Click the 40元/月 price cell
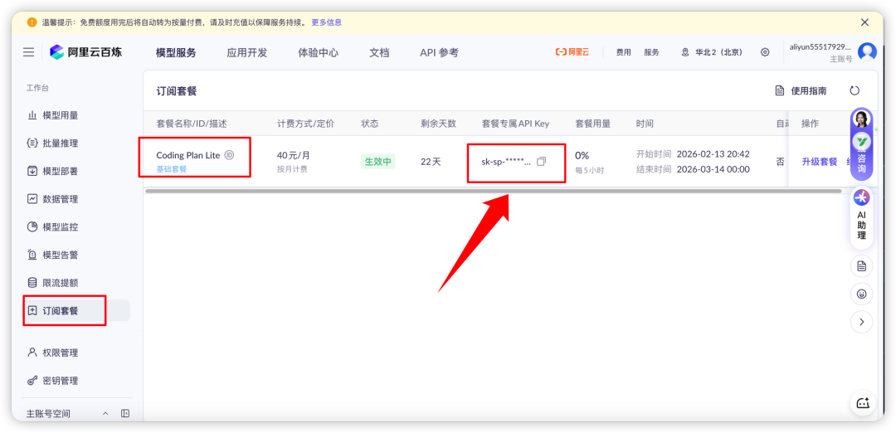The image size is (896, 433). 294,155
